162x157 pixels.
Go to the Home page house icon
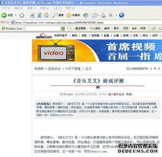click(x=46, y=15)
